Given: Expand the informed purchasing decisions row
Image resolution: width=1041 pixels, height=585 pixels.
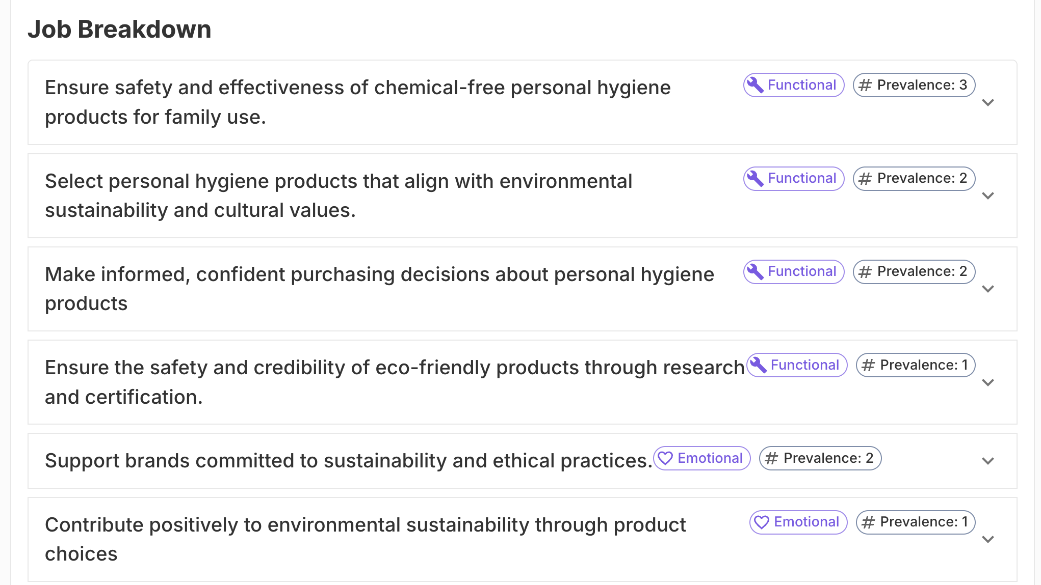Looking at the screenshot, I should point(988,289).
